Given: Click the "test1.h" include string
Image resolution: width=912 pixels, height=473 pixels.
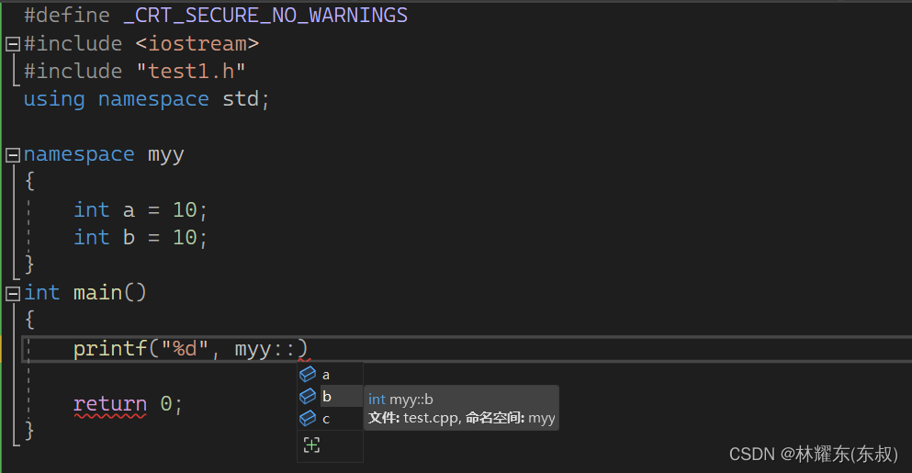Looking at the screenshot, I should click(x=191, y=71).
